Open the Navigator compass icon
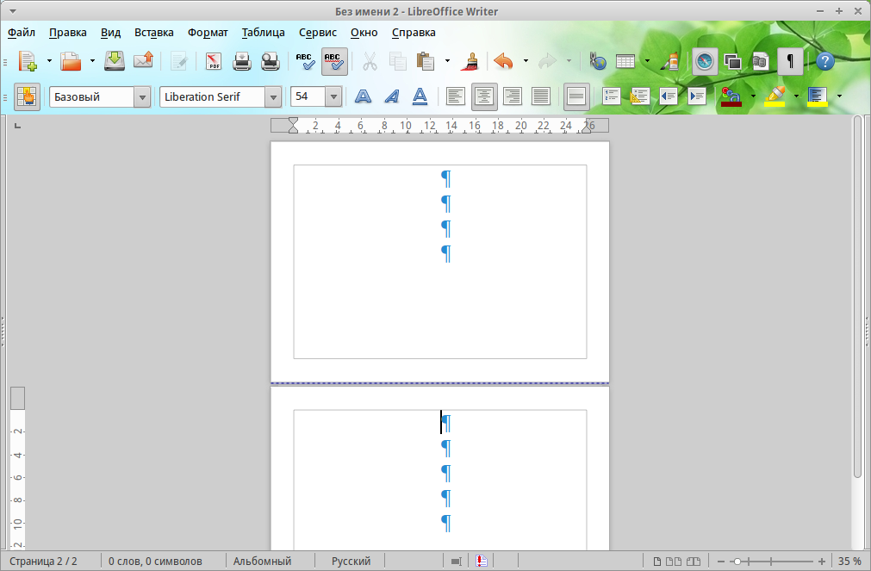Viewport: 871px width, 571px height. click(x=705, y=61)
